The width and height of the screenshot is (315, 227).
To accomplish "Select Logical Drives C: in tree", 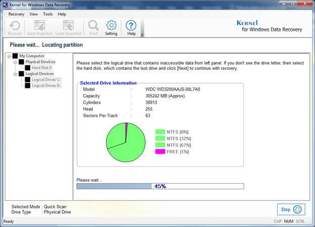I will tap(46, 80).
